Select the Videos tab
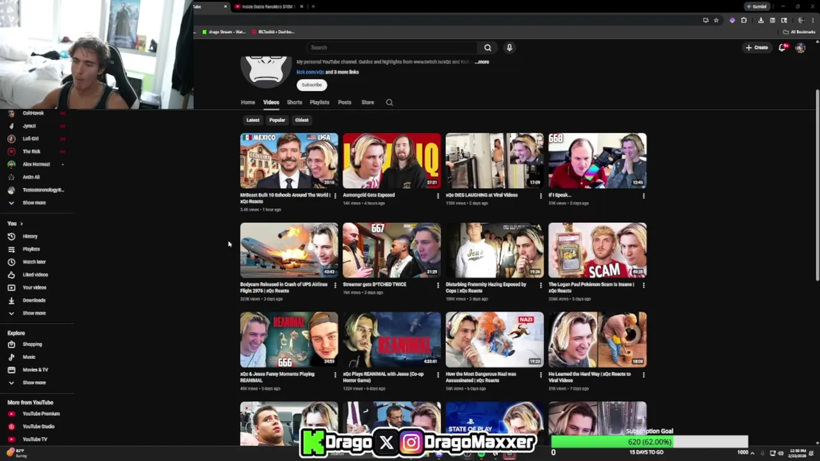The height and width of the screenshot is (461, 820). click(271, 102)
